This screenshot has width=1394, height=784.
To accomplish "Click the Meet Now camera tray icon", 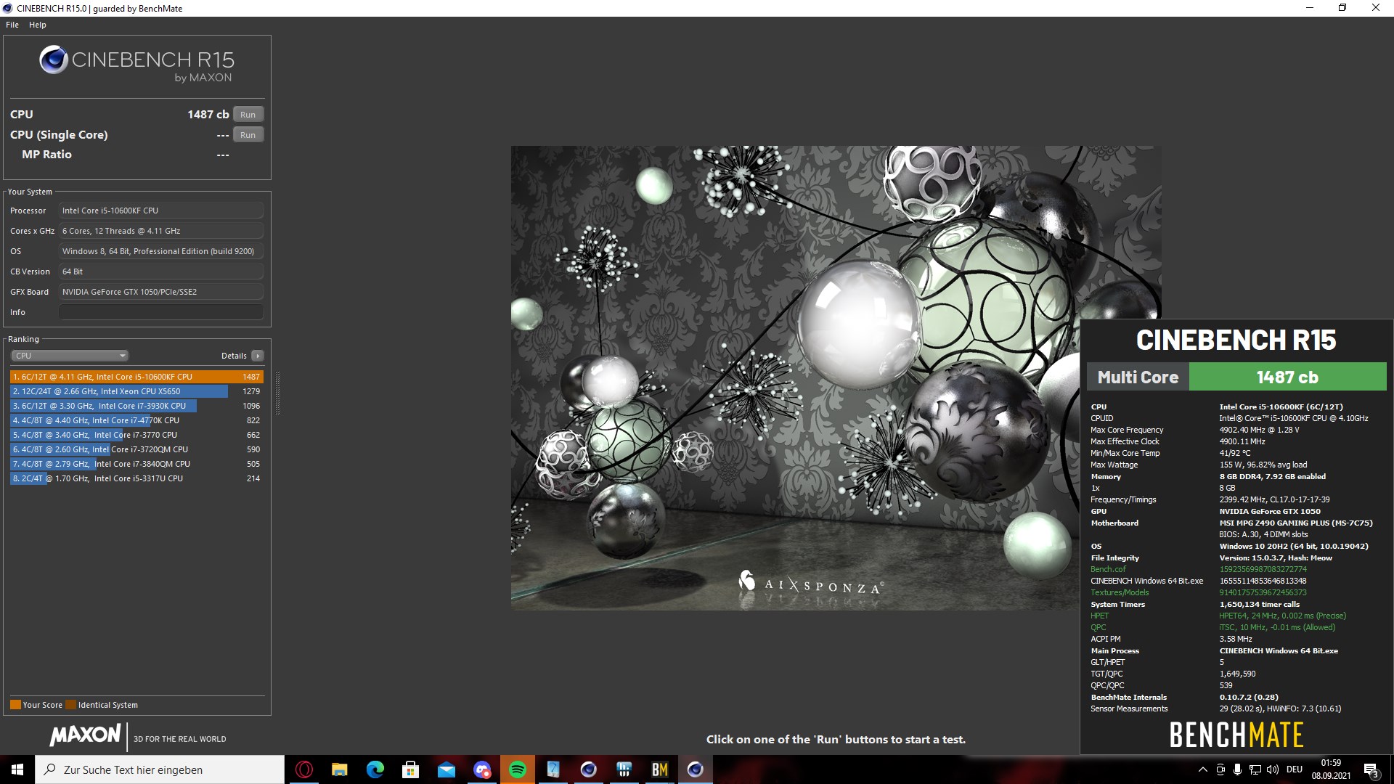I will tap(1220, 769).
